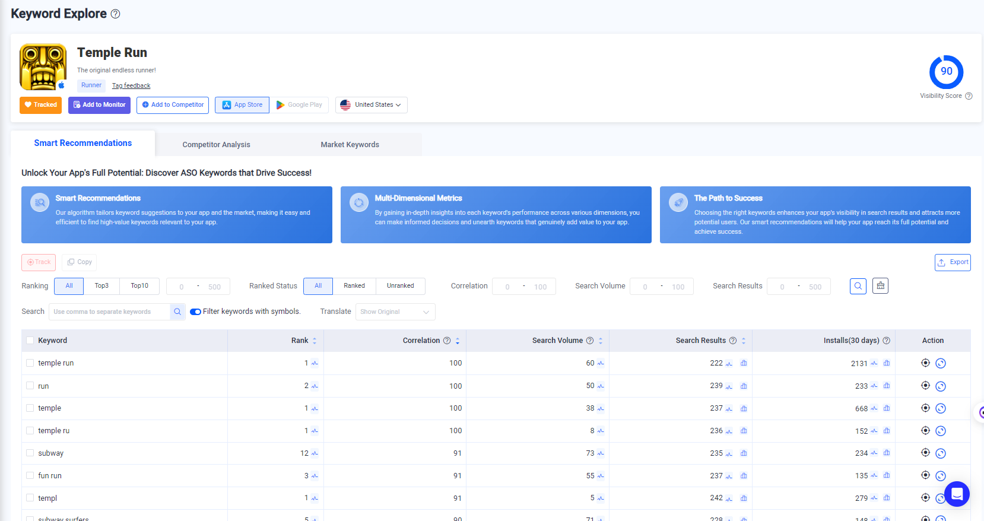Open the chat support bubble
Viewport: 984px width, 521px height.
point(957,494)
